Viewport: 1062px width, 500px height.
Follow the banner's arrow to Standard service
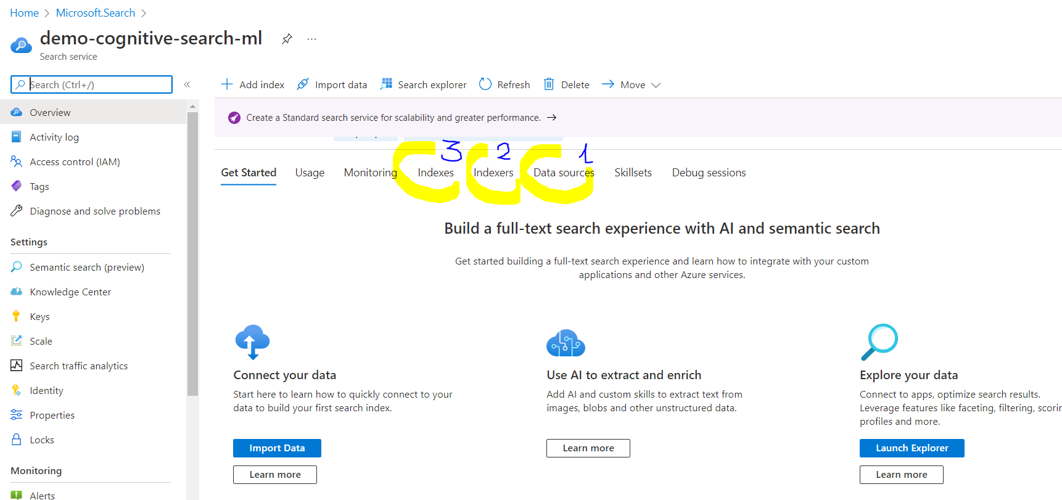coord(551,117)
